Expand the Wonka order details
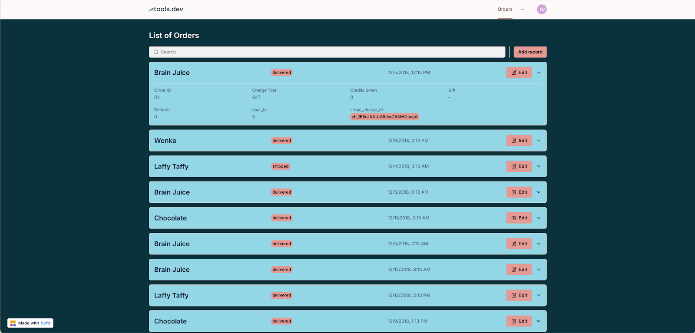This screenshot has width=695, height=333. click(x=539, y=141)
